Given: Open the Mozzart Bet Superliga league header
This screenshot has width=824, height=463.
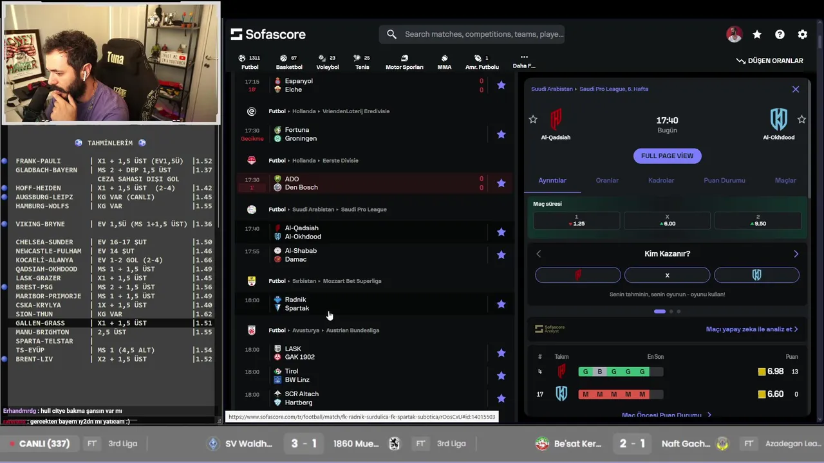Looking at the screenshot, I should pyautogui.click(x=351, y=281).
